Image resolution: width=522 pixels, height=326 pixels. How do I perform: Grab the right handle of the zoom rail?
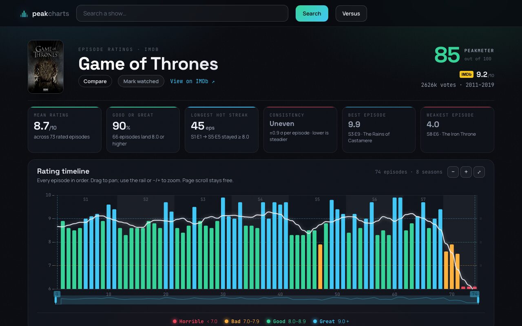(478, 300)
